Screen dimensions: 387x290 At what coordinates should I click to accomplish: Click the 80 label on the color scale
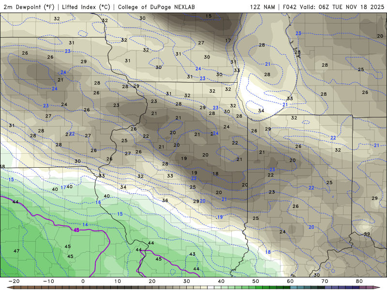(359, 281)
